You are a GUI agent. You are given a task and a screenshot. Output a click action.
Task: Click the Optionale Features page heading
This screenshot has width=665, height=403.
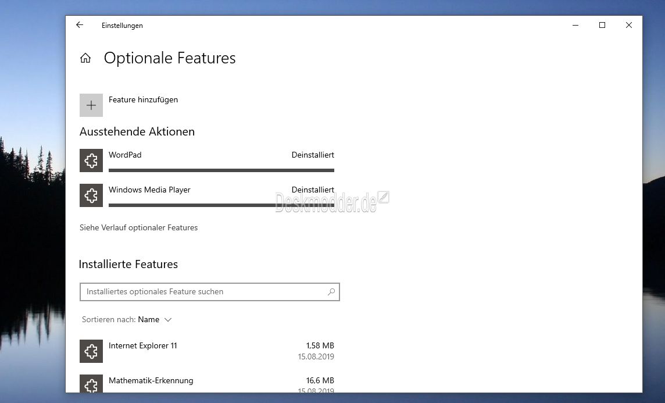[x=170, y=58]
